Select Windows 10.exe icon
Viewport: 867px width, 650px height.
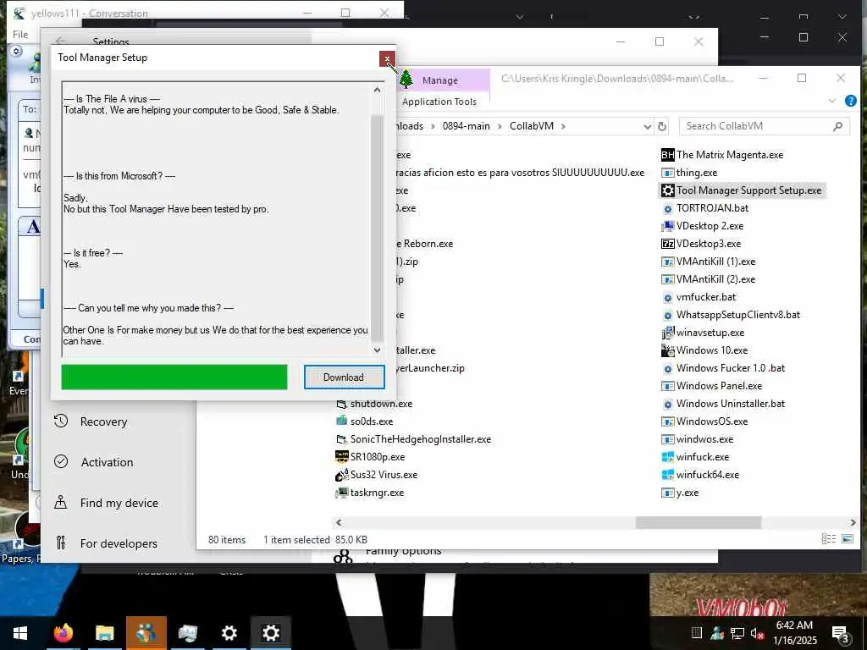[x=667, y=350]
